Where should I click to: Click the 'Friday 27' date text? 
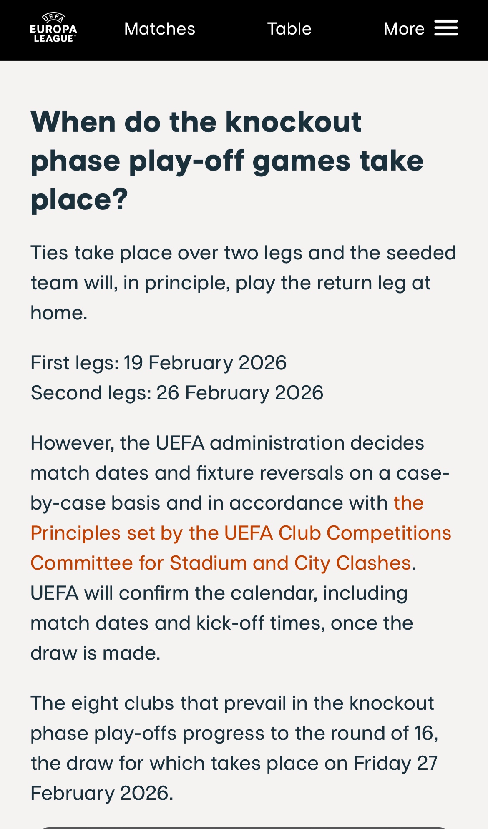click(395, 764)
